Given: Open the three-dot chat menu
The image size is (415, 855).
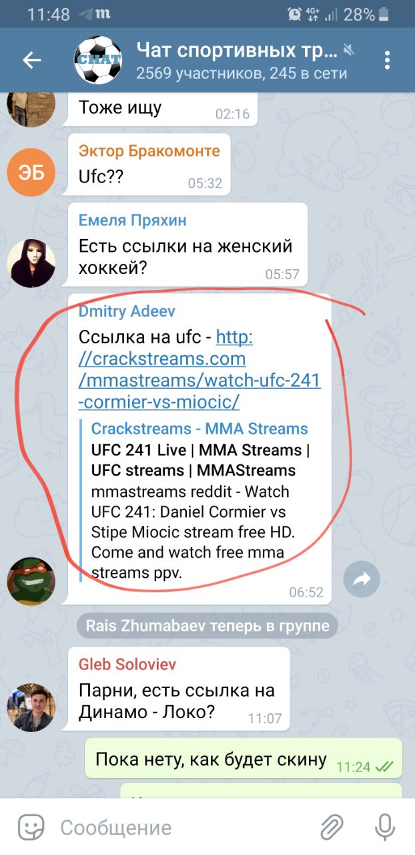Looking at the screenshot, I should (x=387, y=60).
